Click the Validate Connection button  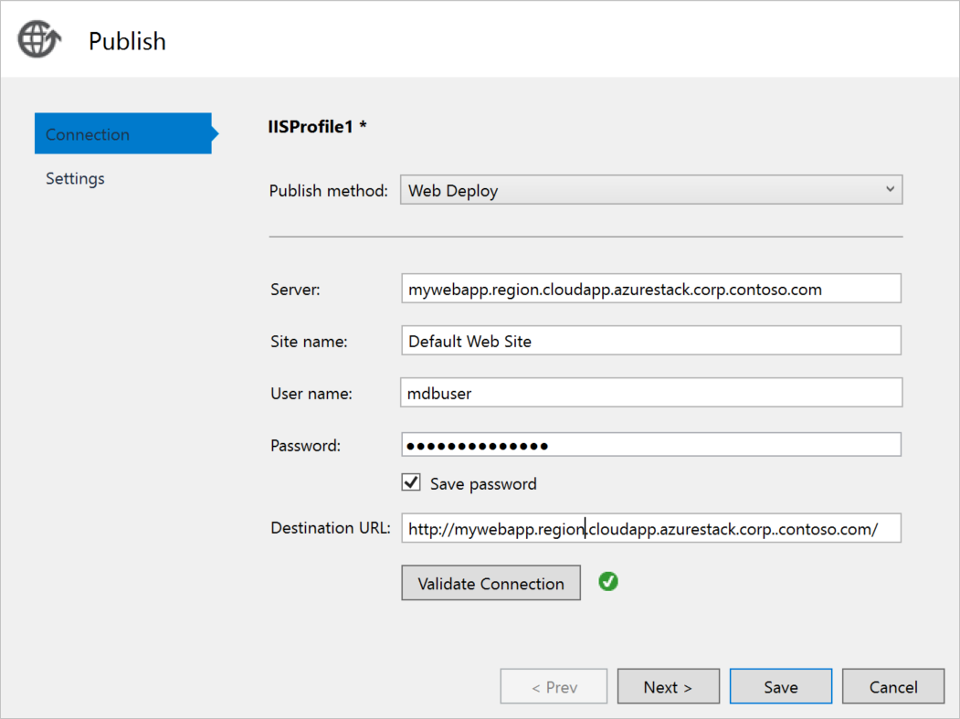click(x=491, y=583)
